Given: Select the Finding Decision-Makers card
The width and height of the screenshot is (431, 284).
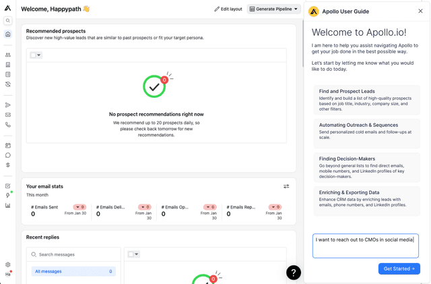Looking at the screenshot, I should click(x=367, y=167).
